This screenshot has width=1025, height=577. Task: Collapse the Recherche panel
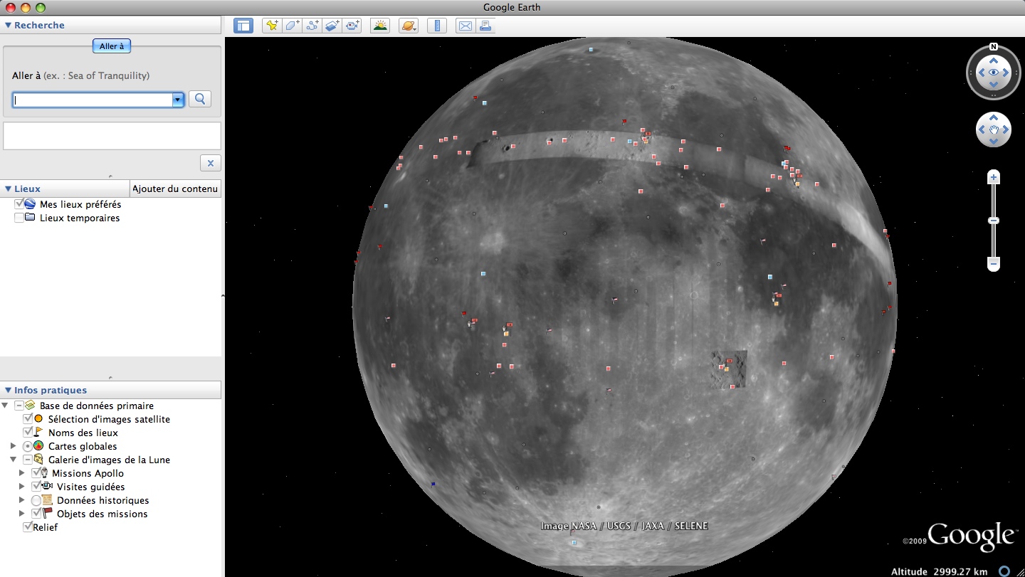pos(9,25)
